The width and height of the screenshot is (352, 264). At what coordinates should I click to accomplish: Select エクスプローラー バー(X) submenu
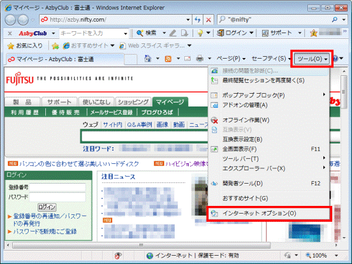pyautogui.click(x=269, y=168)
